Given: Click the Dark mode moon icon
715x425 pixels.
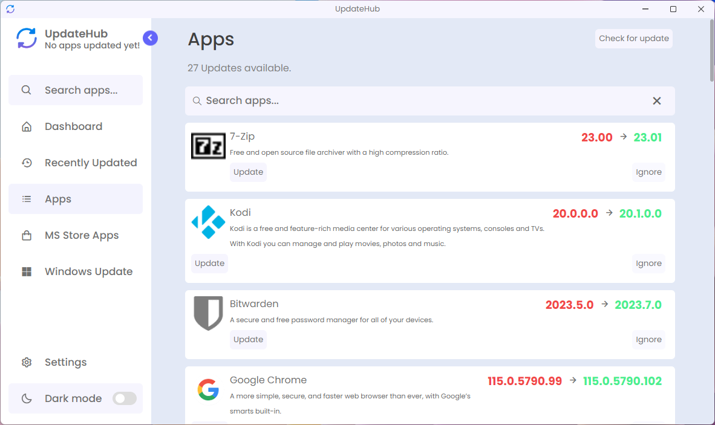Looking at the screenshot, I should (x=27, y=398).
